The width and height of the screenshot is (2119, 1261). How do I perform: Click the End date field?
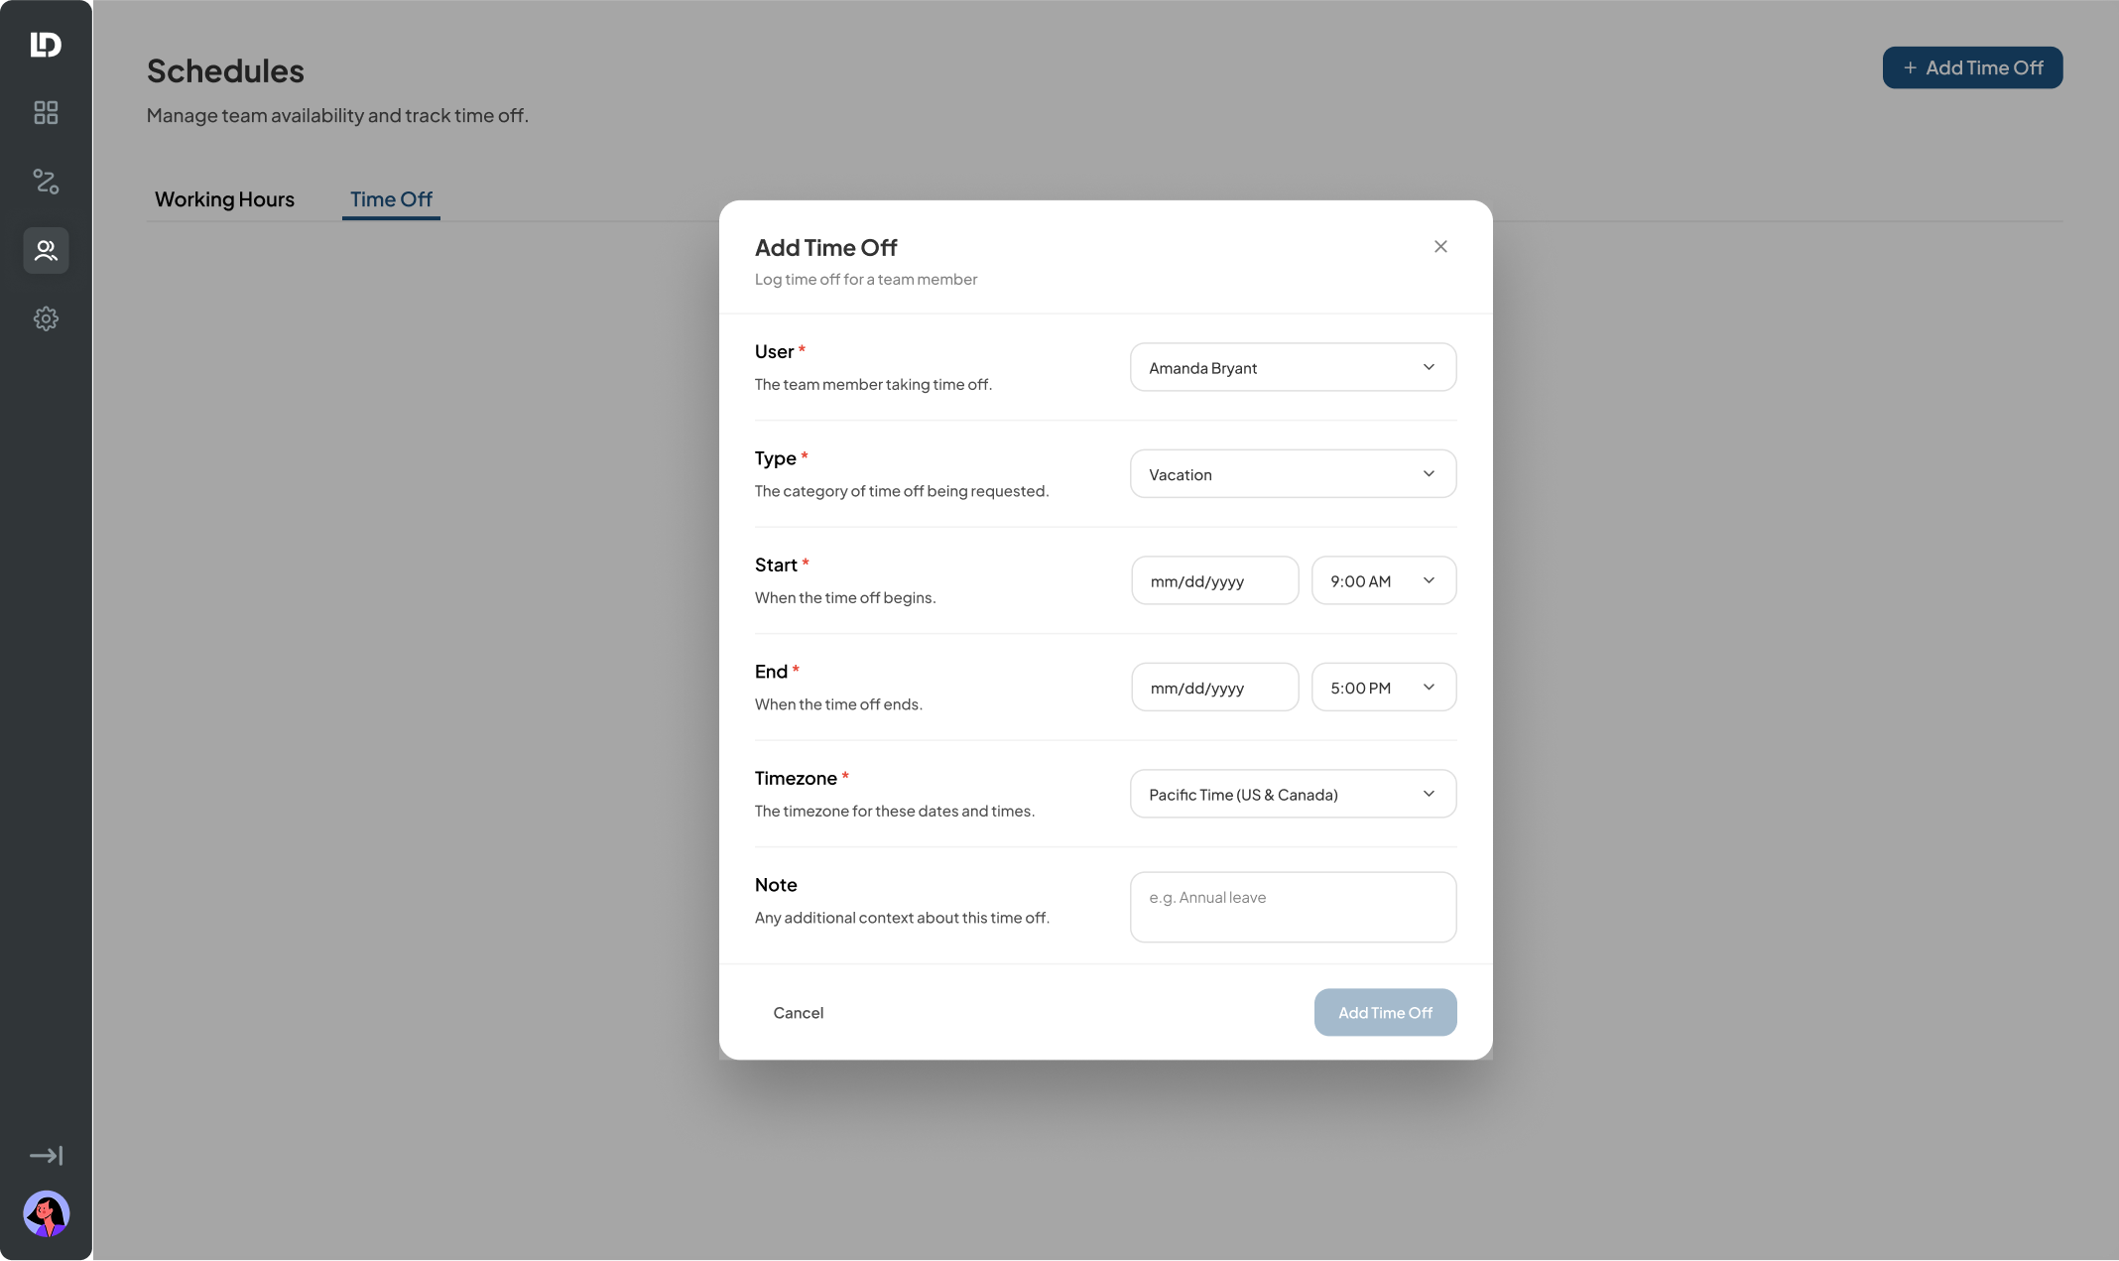[1214, 688]
